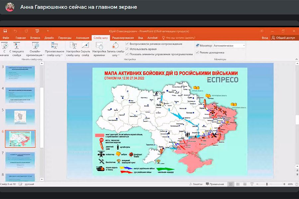
Task: Open slideshow setup (Настройка слайд-шоу)
Action: pos(73,48)
